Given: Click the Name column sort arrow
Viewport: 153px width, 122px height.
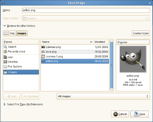Looking at the screenshot, I should [x=91, y=42].
